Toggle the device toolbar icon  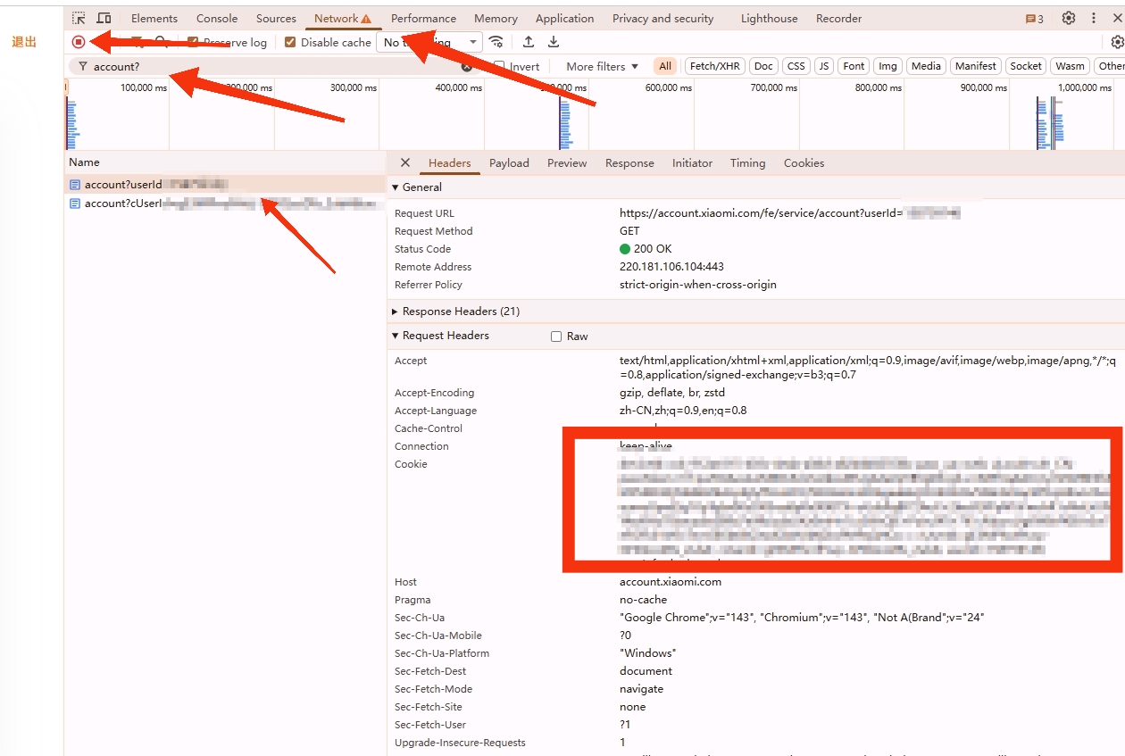click(104, 18)
